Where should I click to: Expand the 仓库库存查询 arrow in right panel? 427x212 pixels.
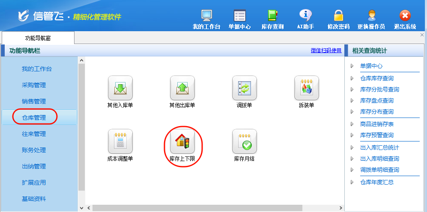pos(352,79)
